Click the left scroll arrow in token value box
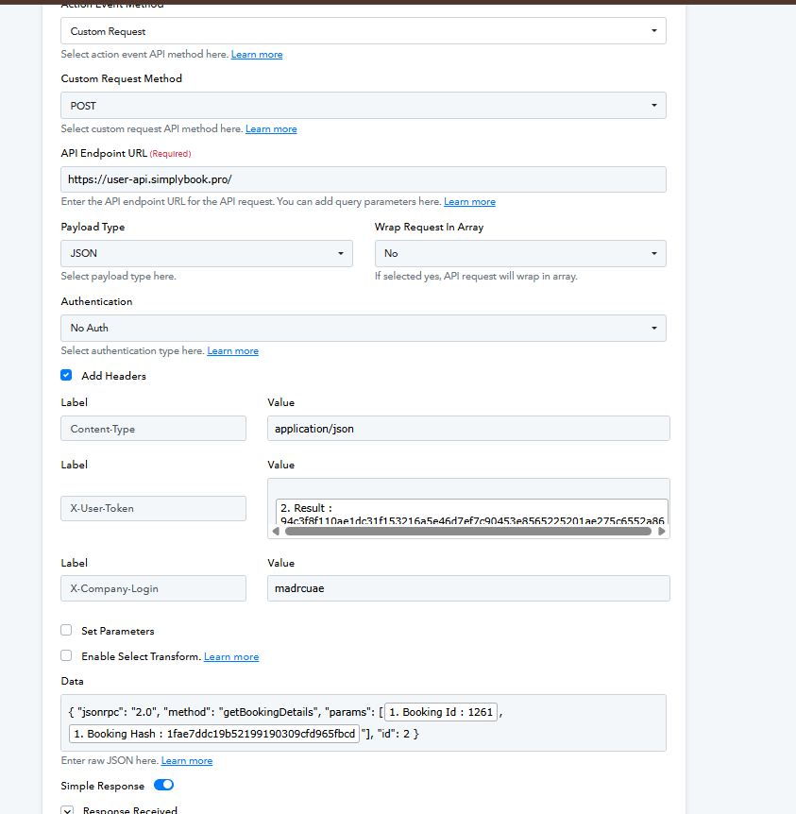The height and width of the screenshot is (814, 796). (276, 532)
